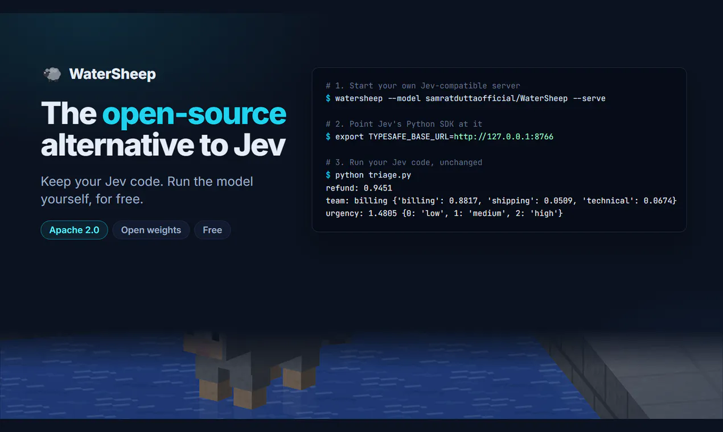Click the 'Start your own Jev-compatible server' comment
The width and height of the screenshot is (723, 432).
tap(423, 86)
